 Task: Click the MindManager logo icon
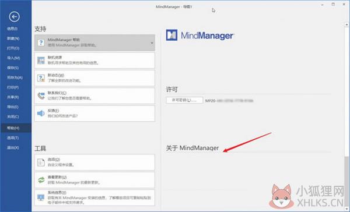coord(171,35)
